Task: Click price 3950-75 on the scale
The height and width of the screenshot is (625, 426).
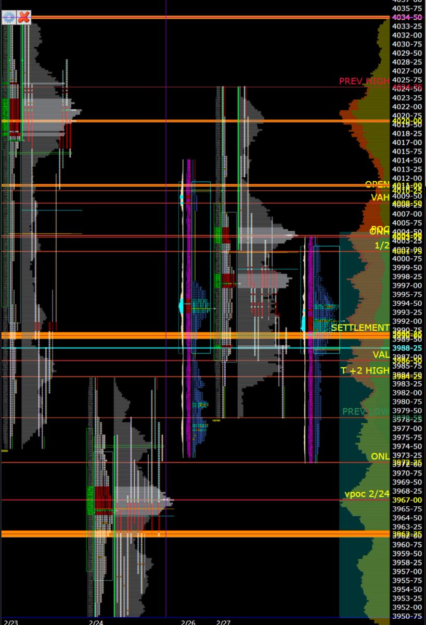Action: pos(407,616)
